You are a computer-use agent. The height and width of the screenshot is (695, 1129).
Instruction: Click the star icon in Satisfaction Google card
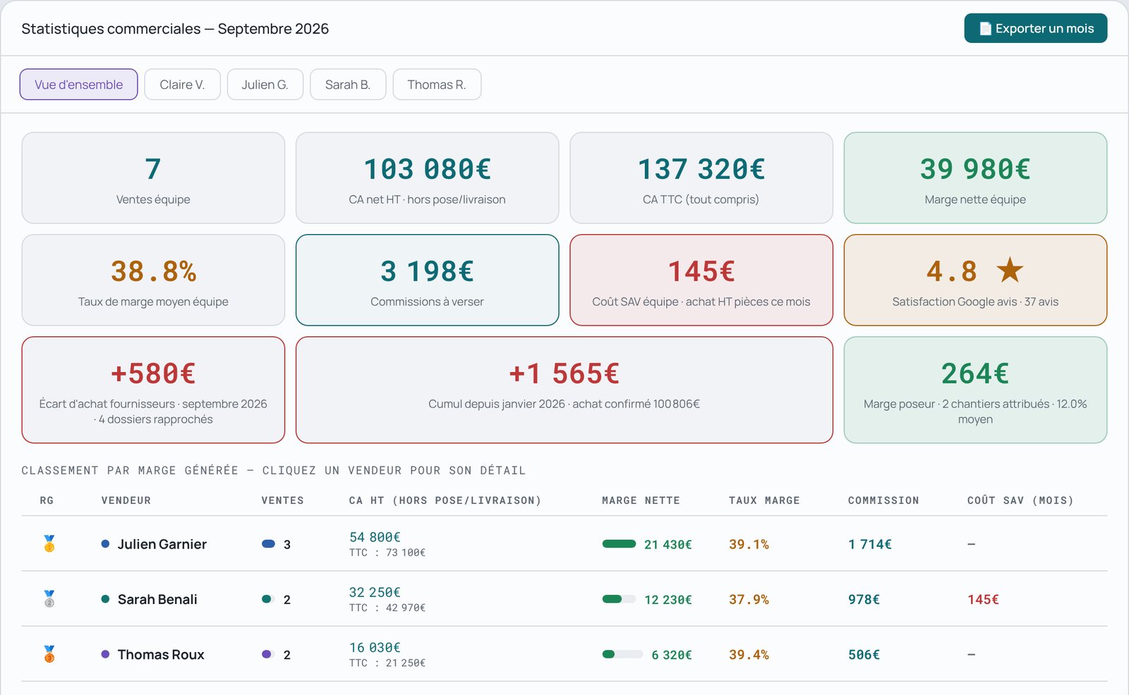click(1010, 270)
